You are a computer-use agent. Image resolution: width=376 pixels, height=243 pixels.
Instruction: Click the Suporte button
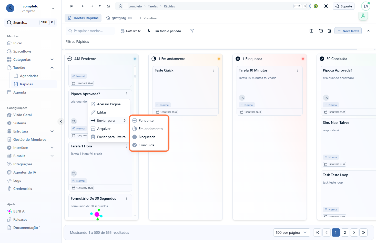pos(343,6)
